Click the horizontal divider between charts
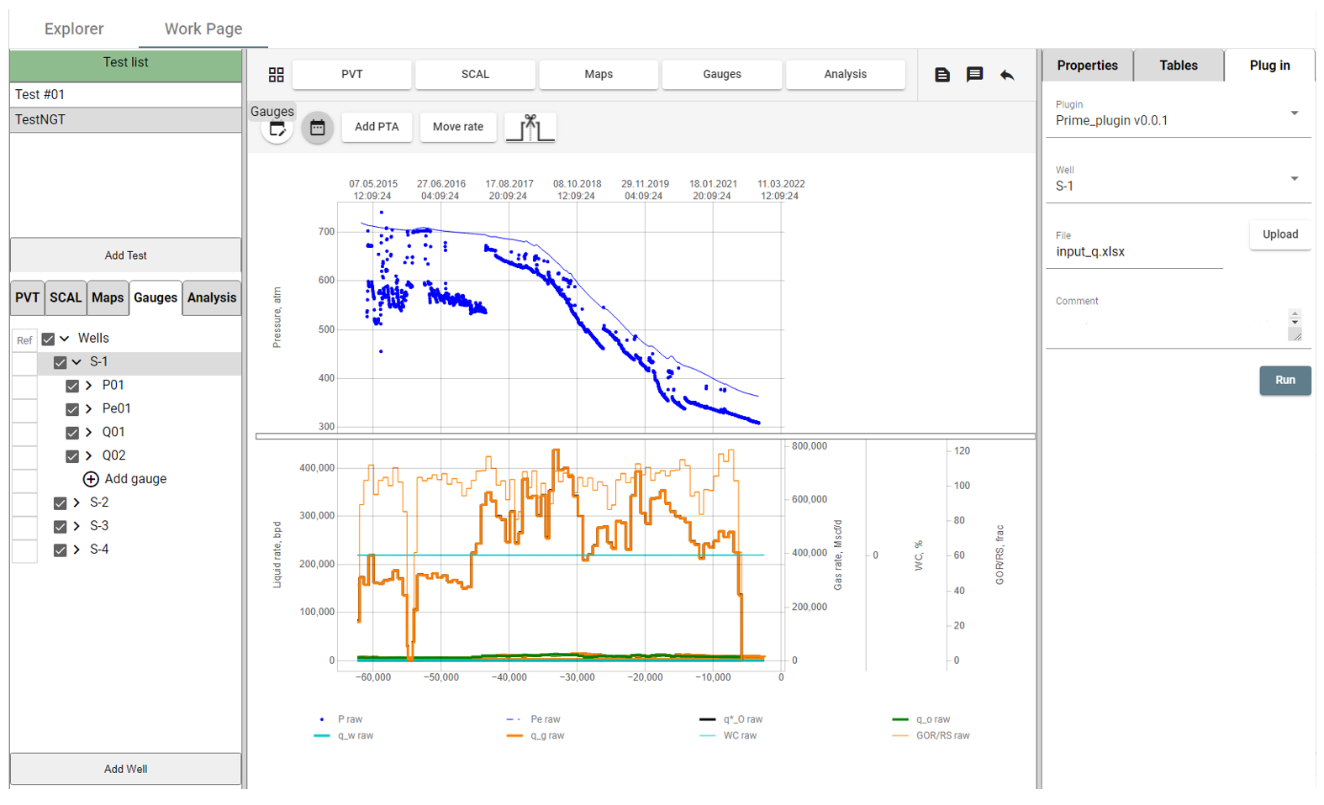This screenshot has width=1324, height=805. tap(646, 436)
